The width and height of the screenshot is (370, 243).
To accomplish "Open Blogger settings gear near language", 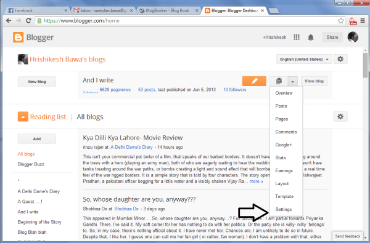I will [x=340, y=59].
